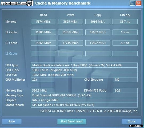Click the Memory Bus label
Image resolution: width=144 pixels, height=128 pixels.
[x=14, y=91]
